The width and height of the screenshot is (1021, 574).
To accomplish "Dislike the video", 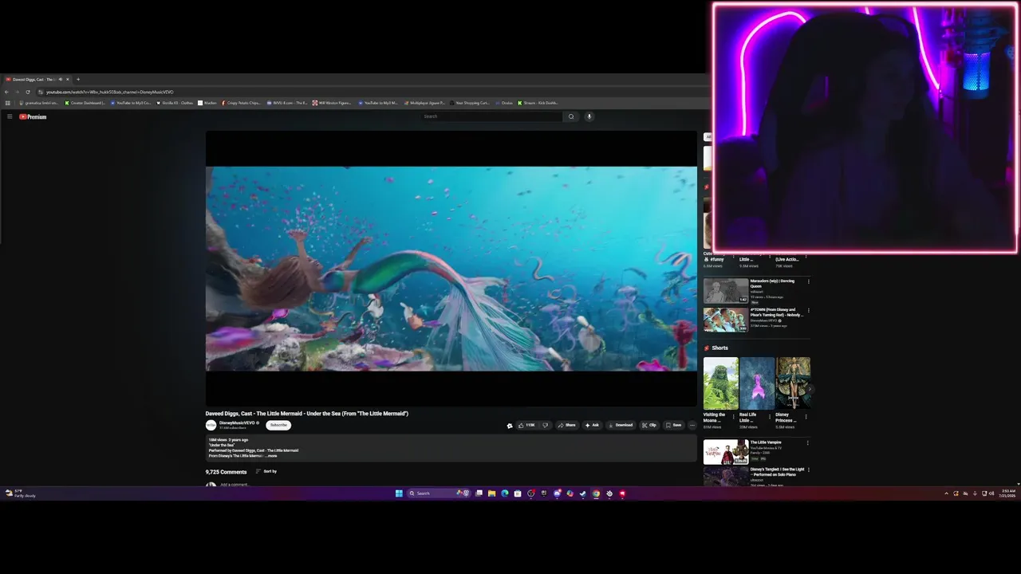I will (x=546, y=425).
